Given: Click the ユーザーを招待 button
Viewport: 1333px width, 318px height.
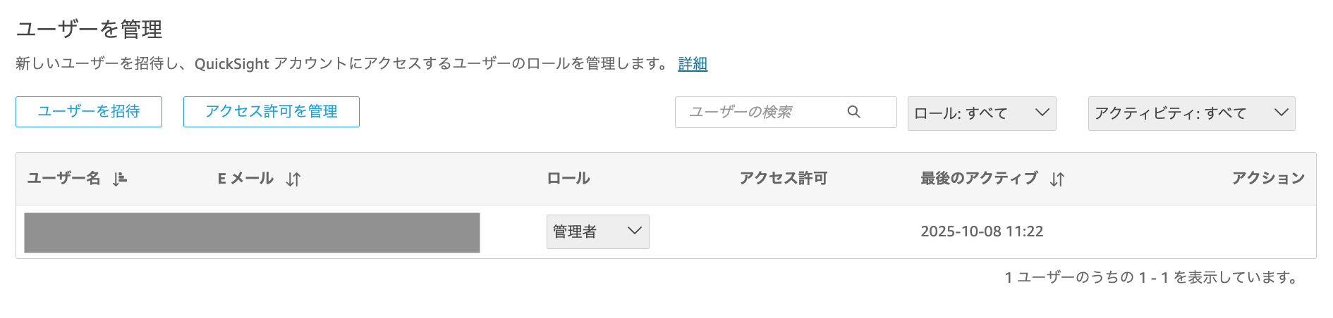Looking at the screenshot, I should (x=89, y=112).
